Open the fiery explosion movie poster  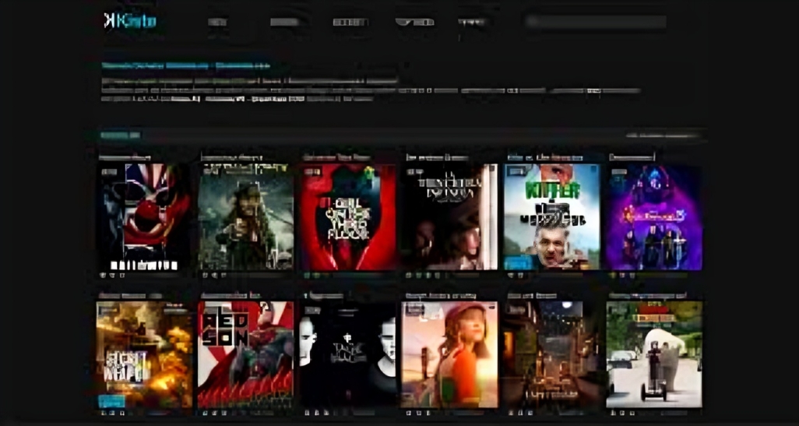(x=144, y=354)
